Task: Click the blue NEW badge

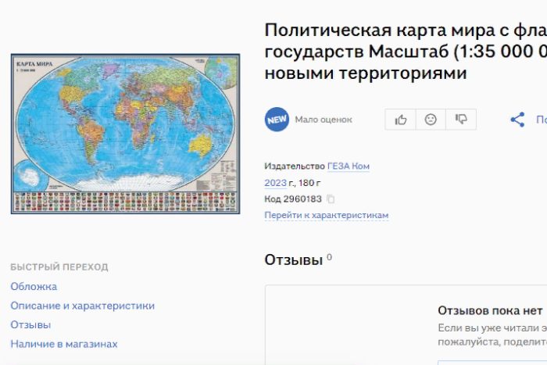Action: click(x=277, y=120)
